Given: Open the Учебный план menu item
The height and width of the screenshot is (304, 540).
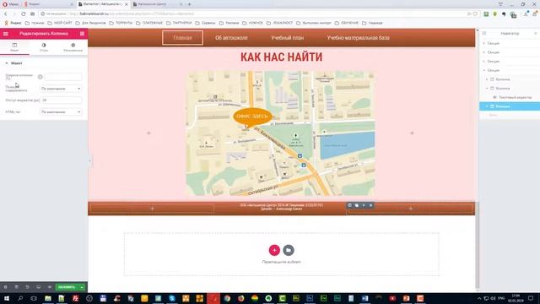Looking at the screenshot, I should pos(287,37).
